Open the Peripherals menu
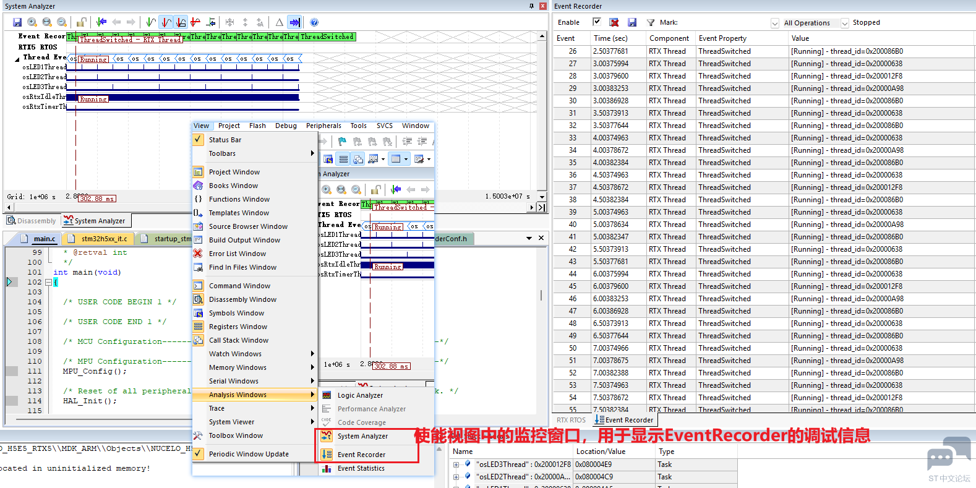The image size is (976, 488). (323, 126)
